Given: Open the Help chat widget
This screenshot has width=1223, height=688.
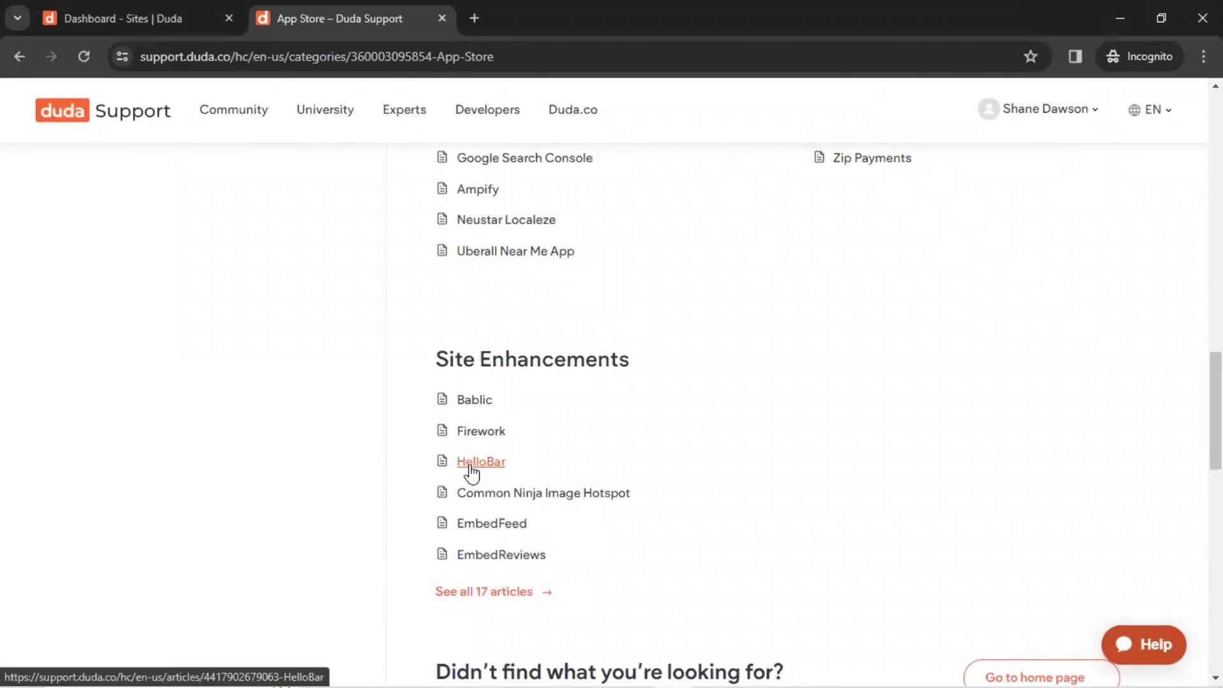Looking at the screenshot, I should 1144,645.
